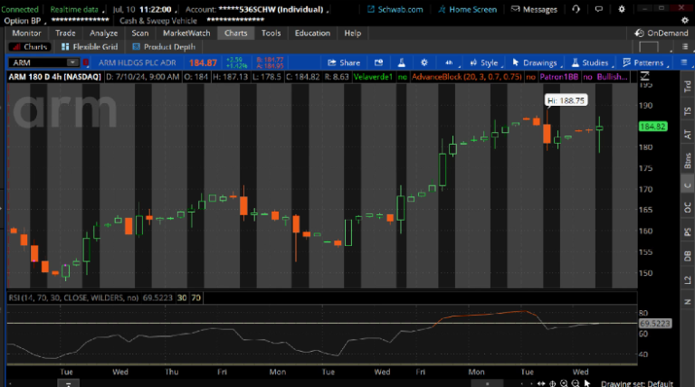Open the application Setup gear icon
This screenshot has height=387, width=695.
622,9
